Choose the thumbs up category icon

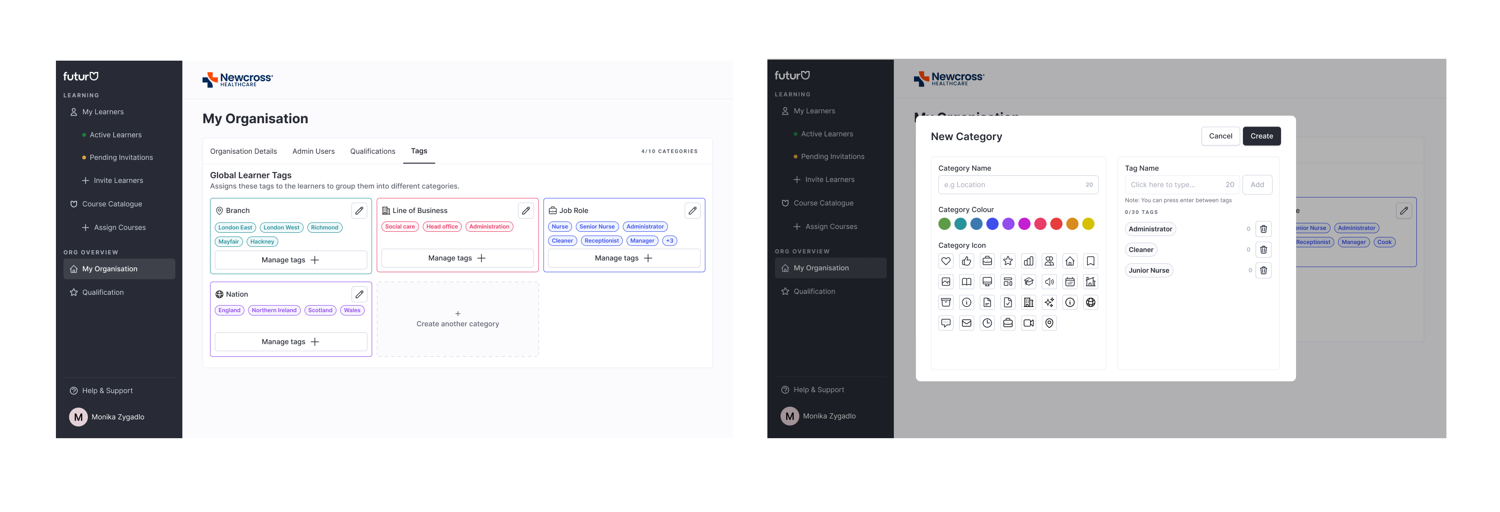tap(967, 261)
